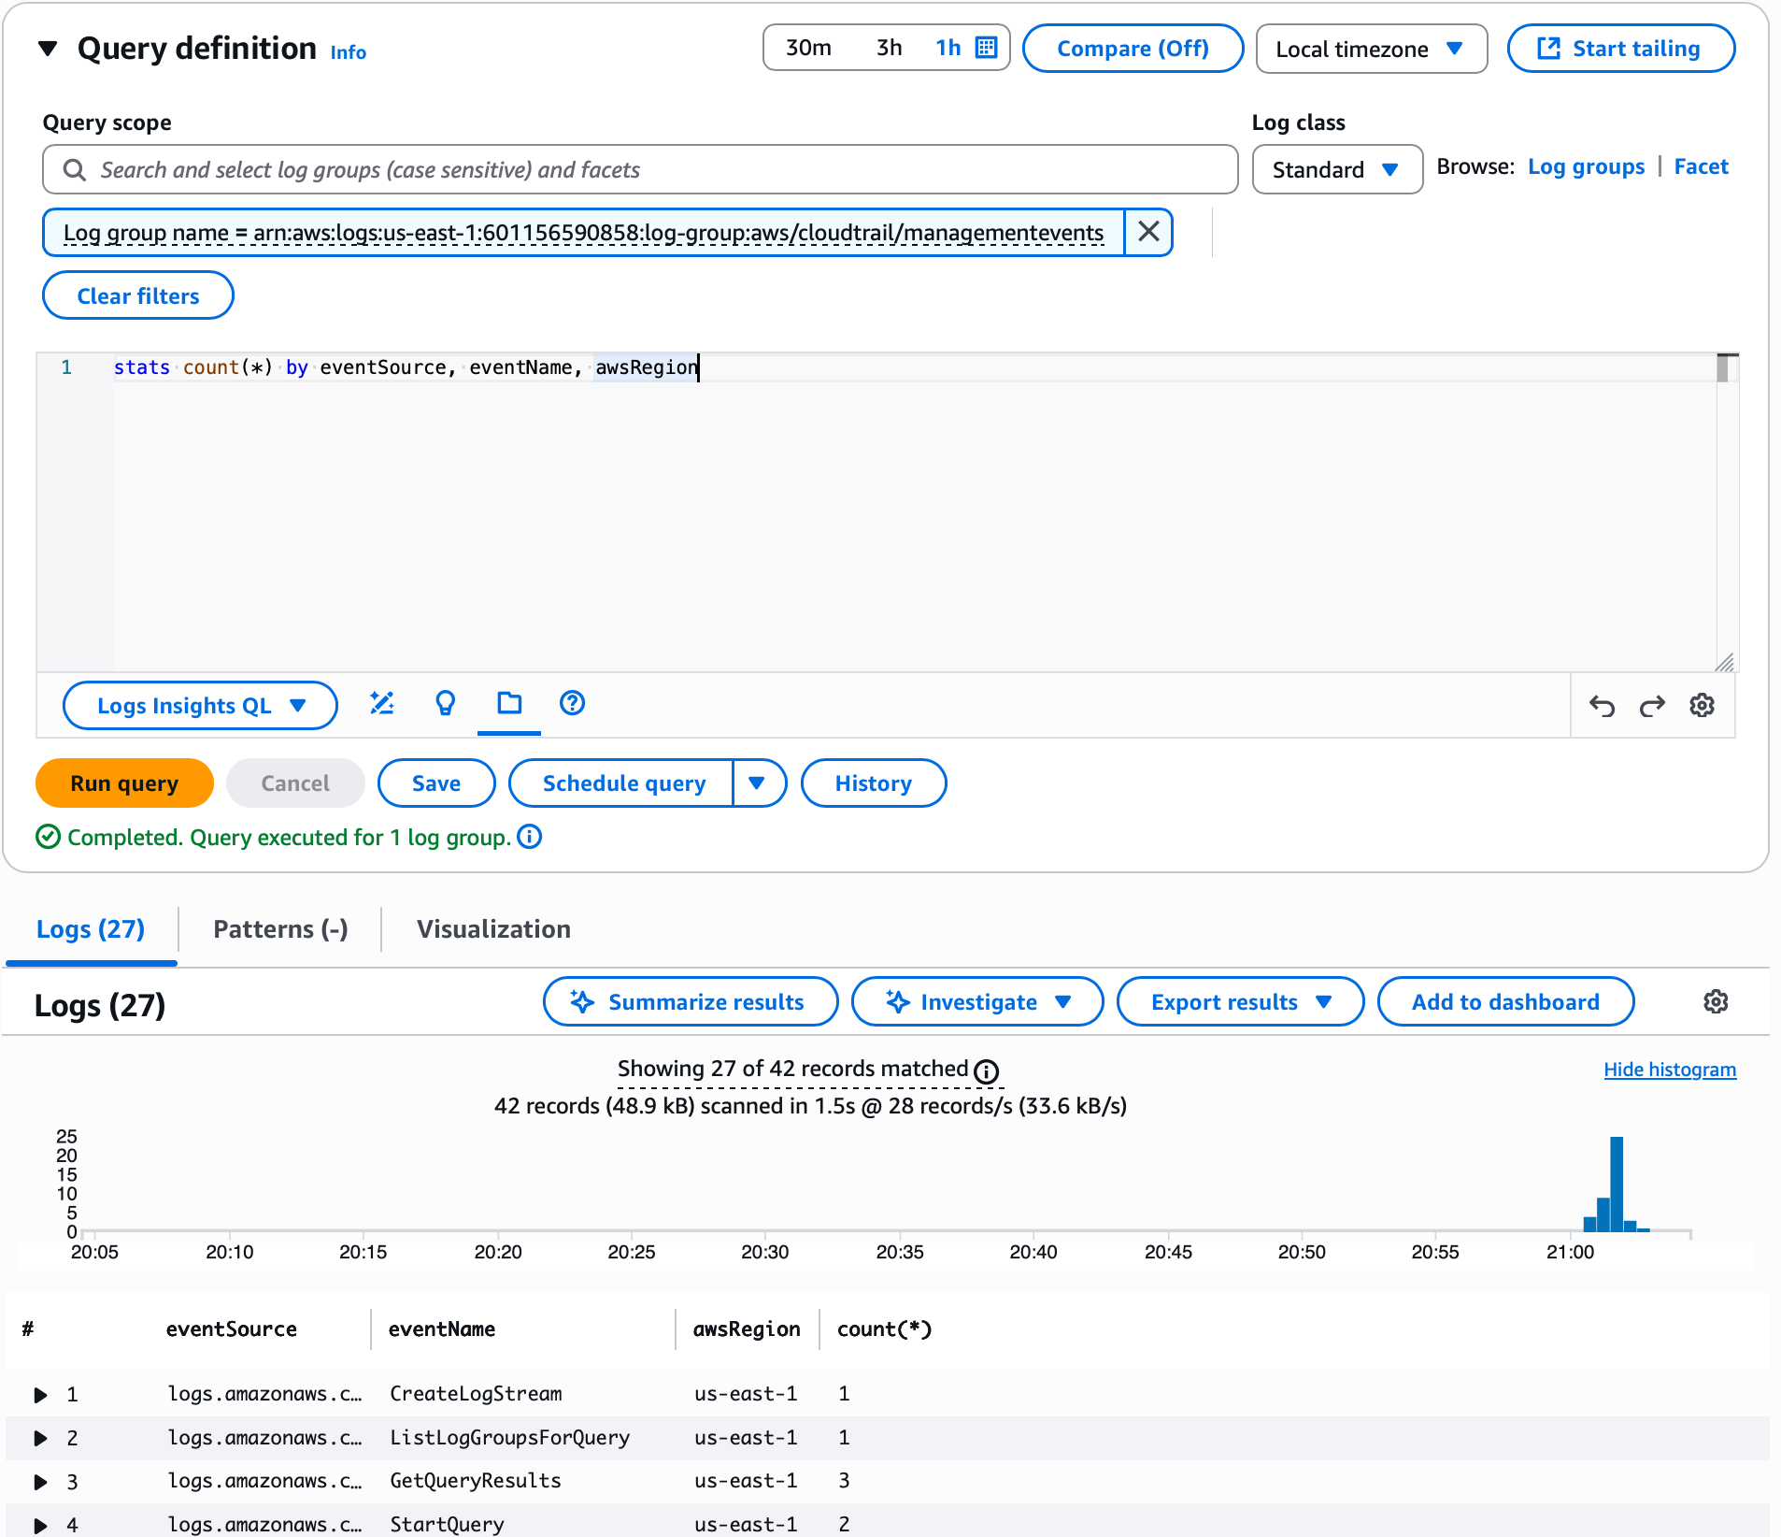The image size is (1781, 1537).
Task: Hide the histogram
Action: 1669,1070
